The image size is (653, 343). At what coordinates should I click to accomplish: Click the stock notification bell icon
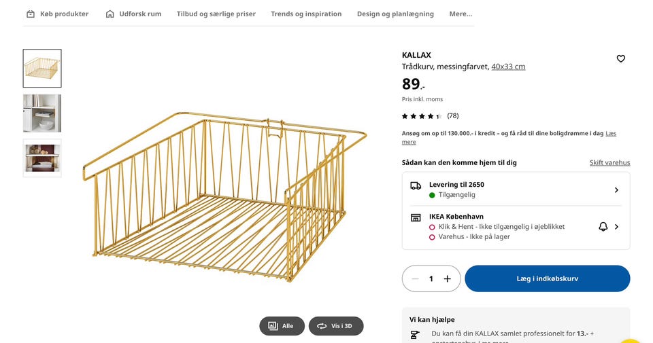603,227
